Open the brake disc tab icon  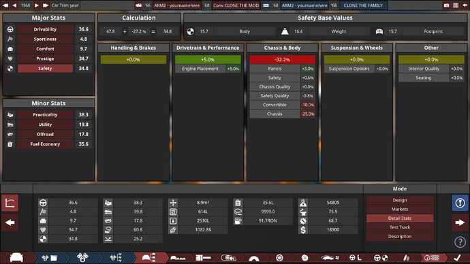pyautogui.click(x=305, y=258)
